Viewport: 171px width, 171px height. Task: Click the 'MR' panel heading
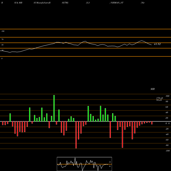tap(153, 89)
